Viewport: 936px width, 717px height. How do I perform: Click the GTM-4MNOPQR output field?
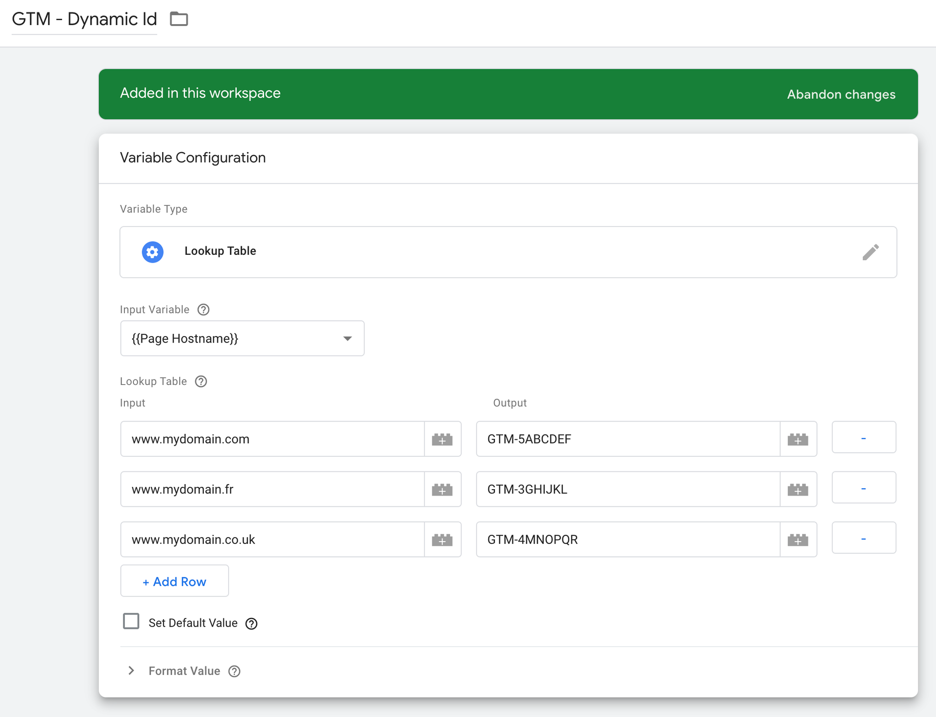click(628, 539)
